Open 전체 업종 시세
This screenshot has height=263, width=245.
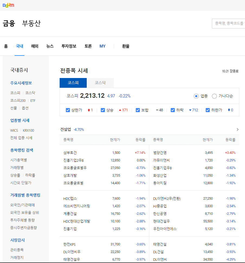(21, 138)
